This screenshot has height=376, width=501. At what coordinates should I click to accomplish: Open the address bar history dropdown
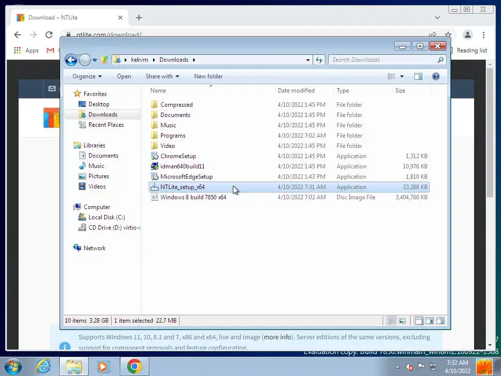click(308, 60)
